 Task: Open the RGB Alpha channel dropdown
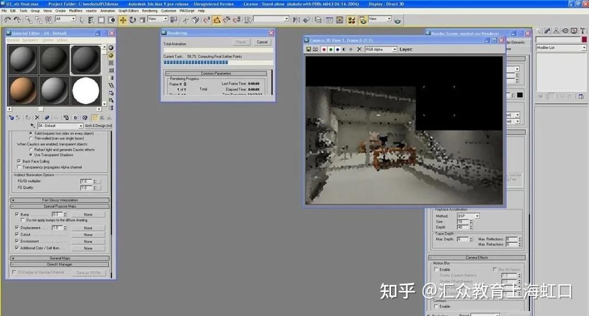point(395,49)
